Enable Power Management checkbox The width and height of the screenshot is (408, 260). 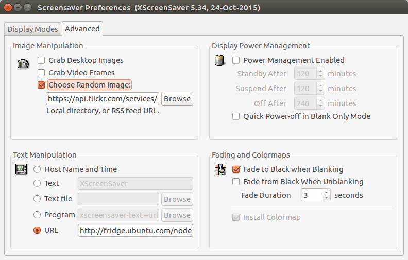pos(236,60)
